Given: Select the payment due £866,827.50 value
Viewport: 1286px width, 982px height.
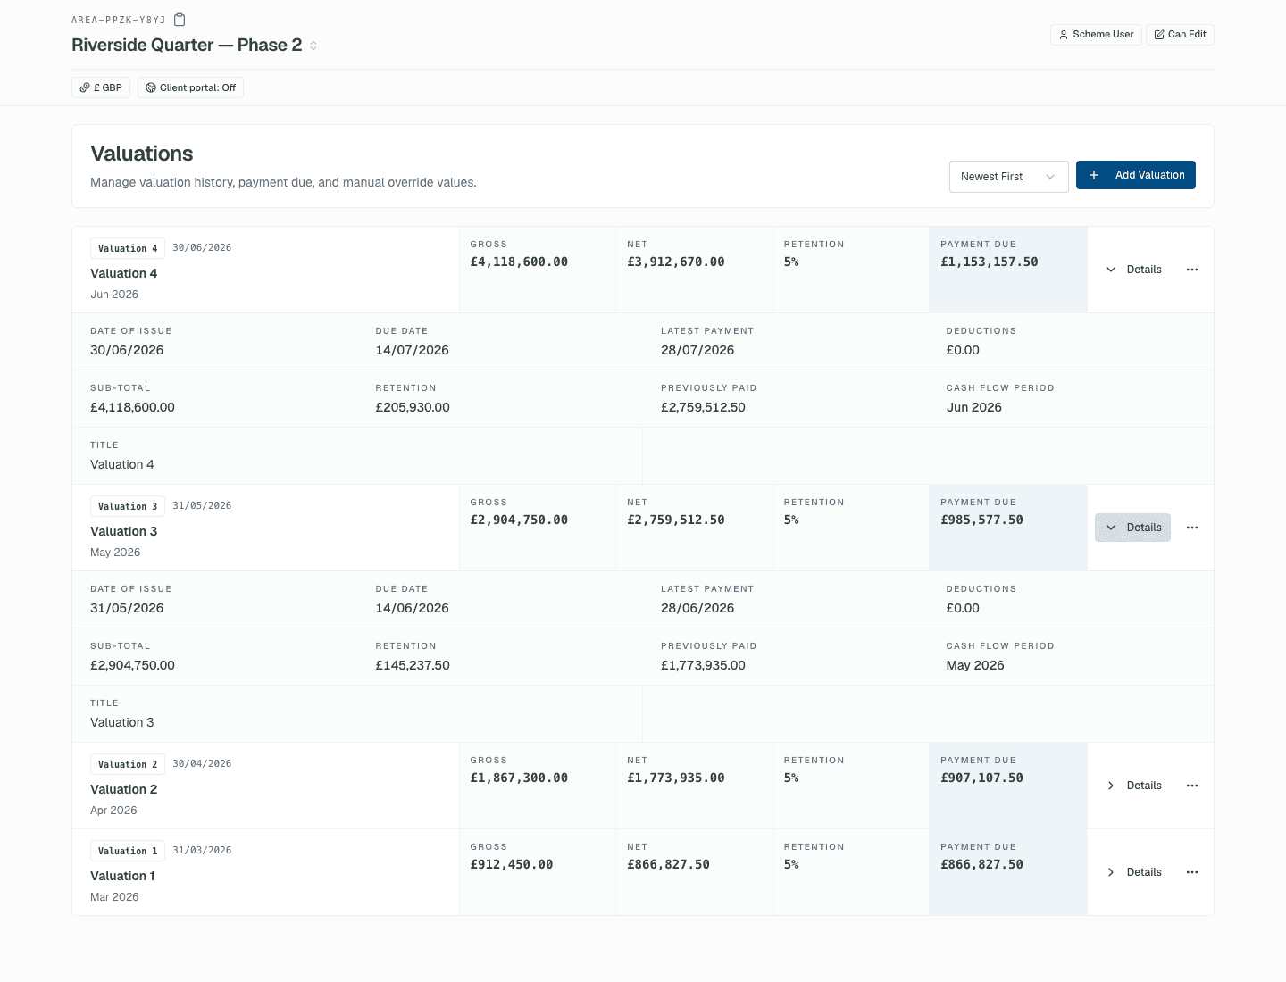Looking at the screenshot, I should (981, 864).
